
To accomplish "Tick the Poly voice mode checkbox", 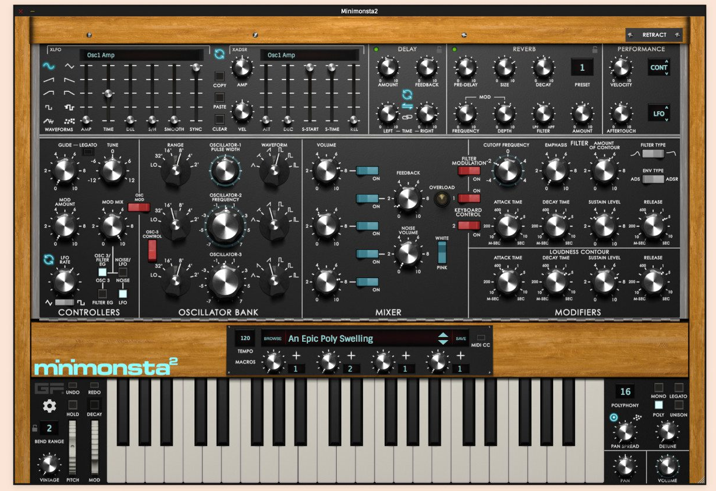I will (x=659, y=405).
